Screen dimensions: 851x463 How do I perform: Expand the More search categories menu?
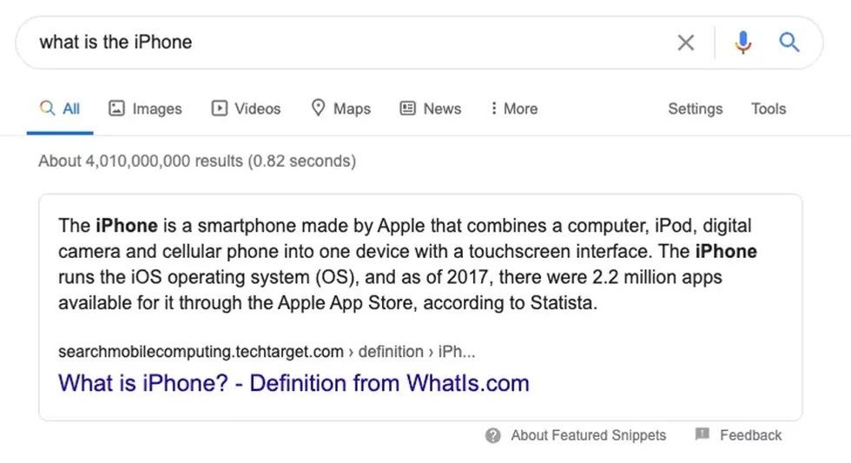[513, 109]
